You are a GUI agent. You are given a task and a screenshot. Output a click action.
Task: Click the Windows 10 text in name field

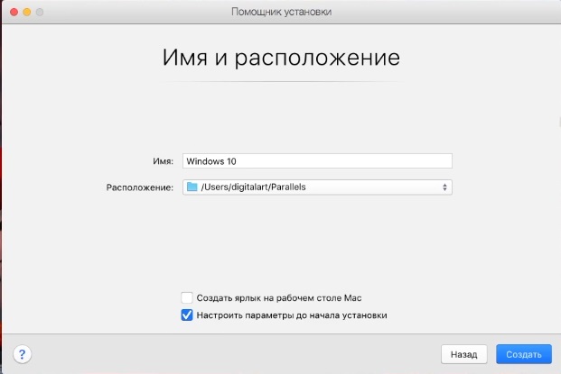(210, 161)
